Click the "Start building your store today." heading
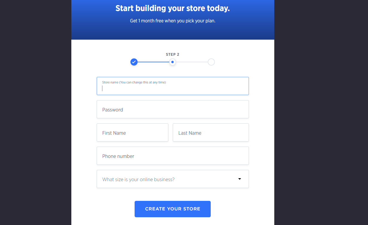368x225 pixels. point(173,8)
